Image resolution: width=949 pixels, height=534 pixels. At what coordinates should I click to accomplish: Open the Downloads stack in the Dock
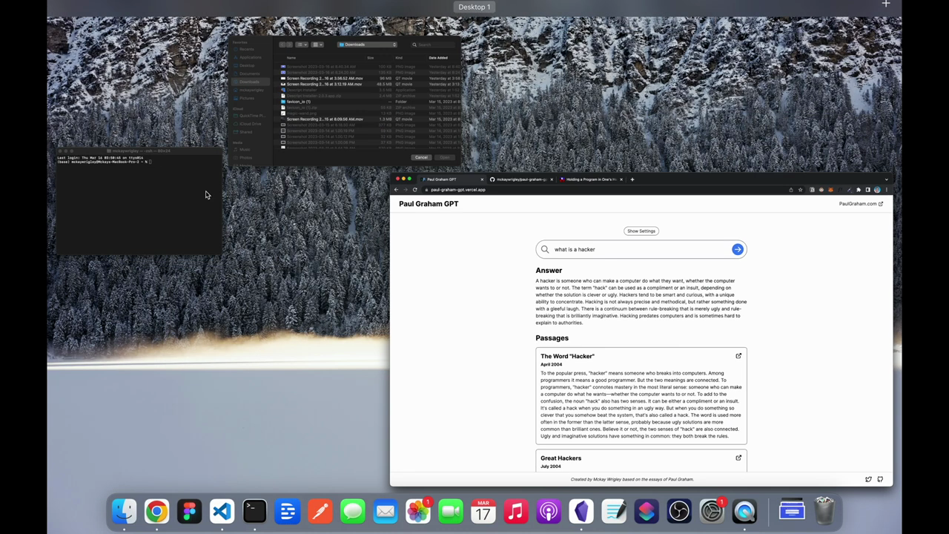791,511
